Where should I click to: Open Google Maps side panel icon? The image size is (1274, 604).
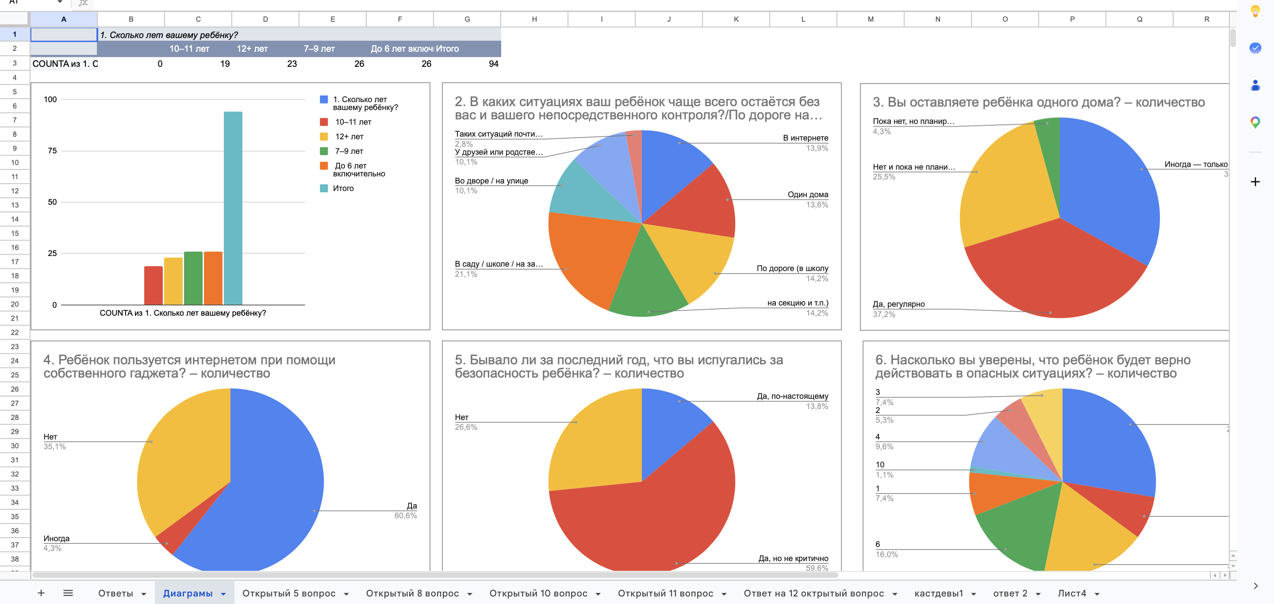pyautogui.click(x=1255, y=122)
